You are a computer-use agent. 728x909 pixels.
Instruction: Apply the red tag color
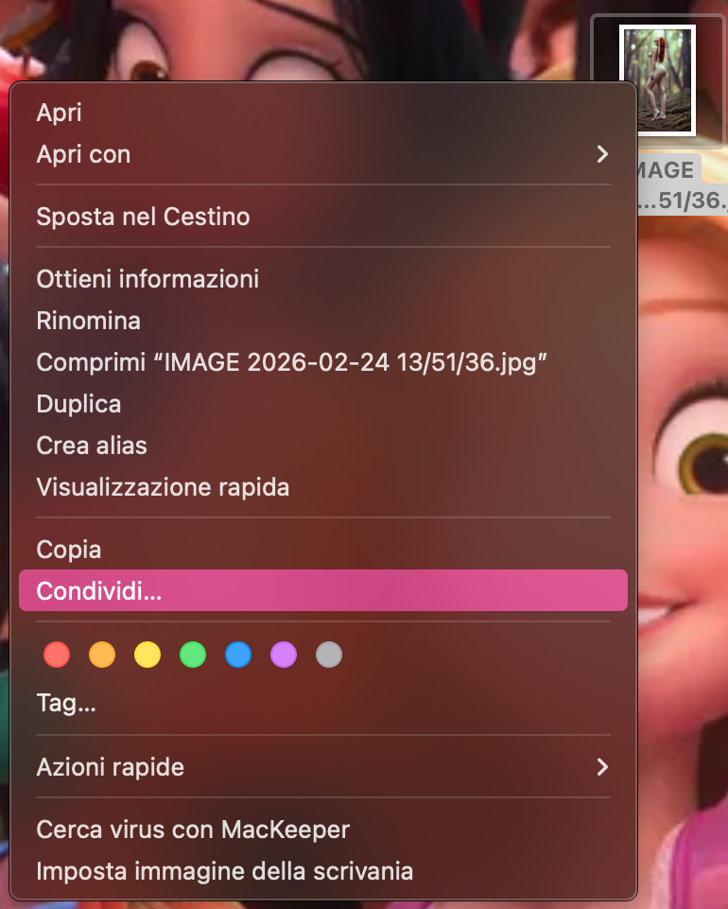pos(57,656)
